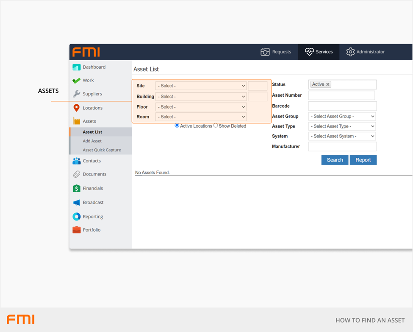413x332 pixels.
Task: Open the Site dropdown
Action: pyautogui.click(x=201, y=86)
